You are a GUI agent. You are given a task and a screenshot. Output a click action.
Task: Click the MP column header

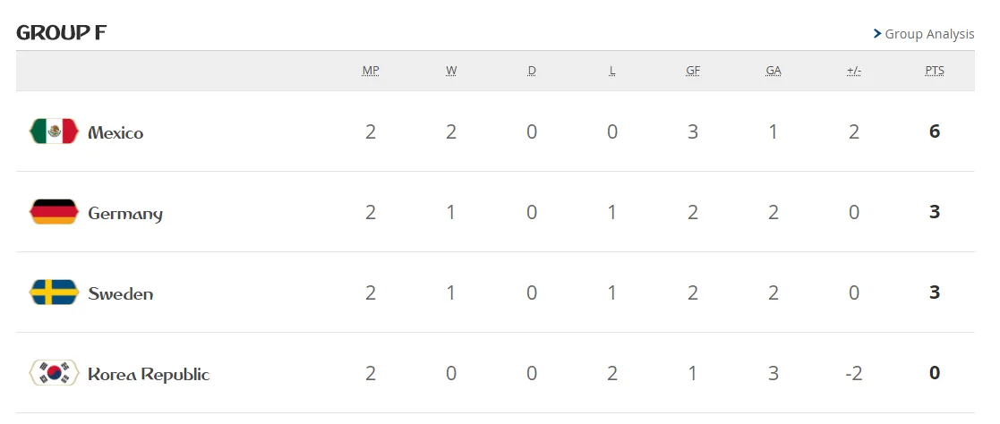371,71
